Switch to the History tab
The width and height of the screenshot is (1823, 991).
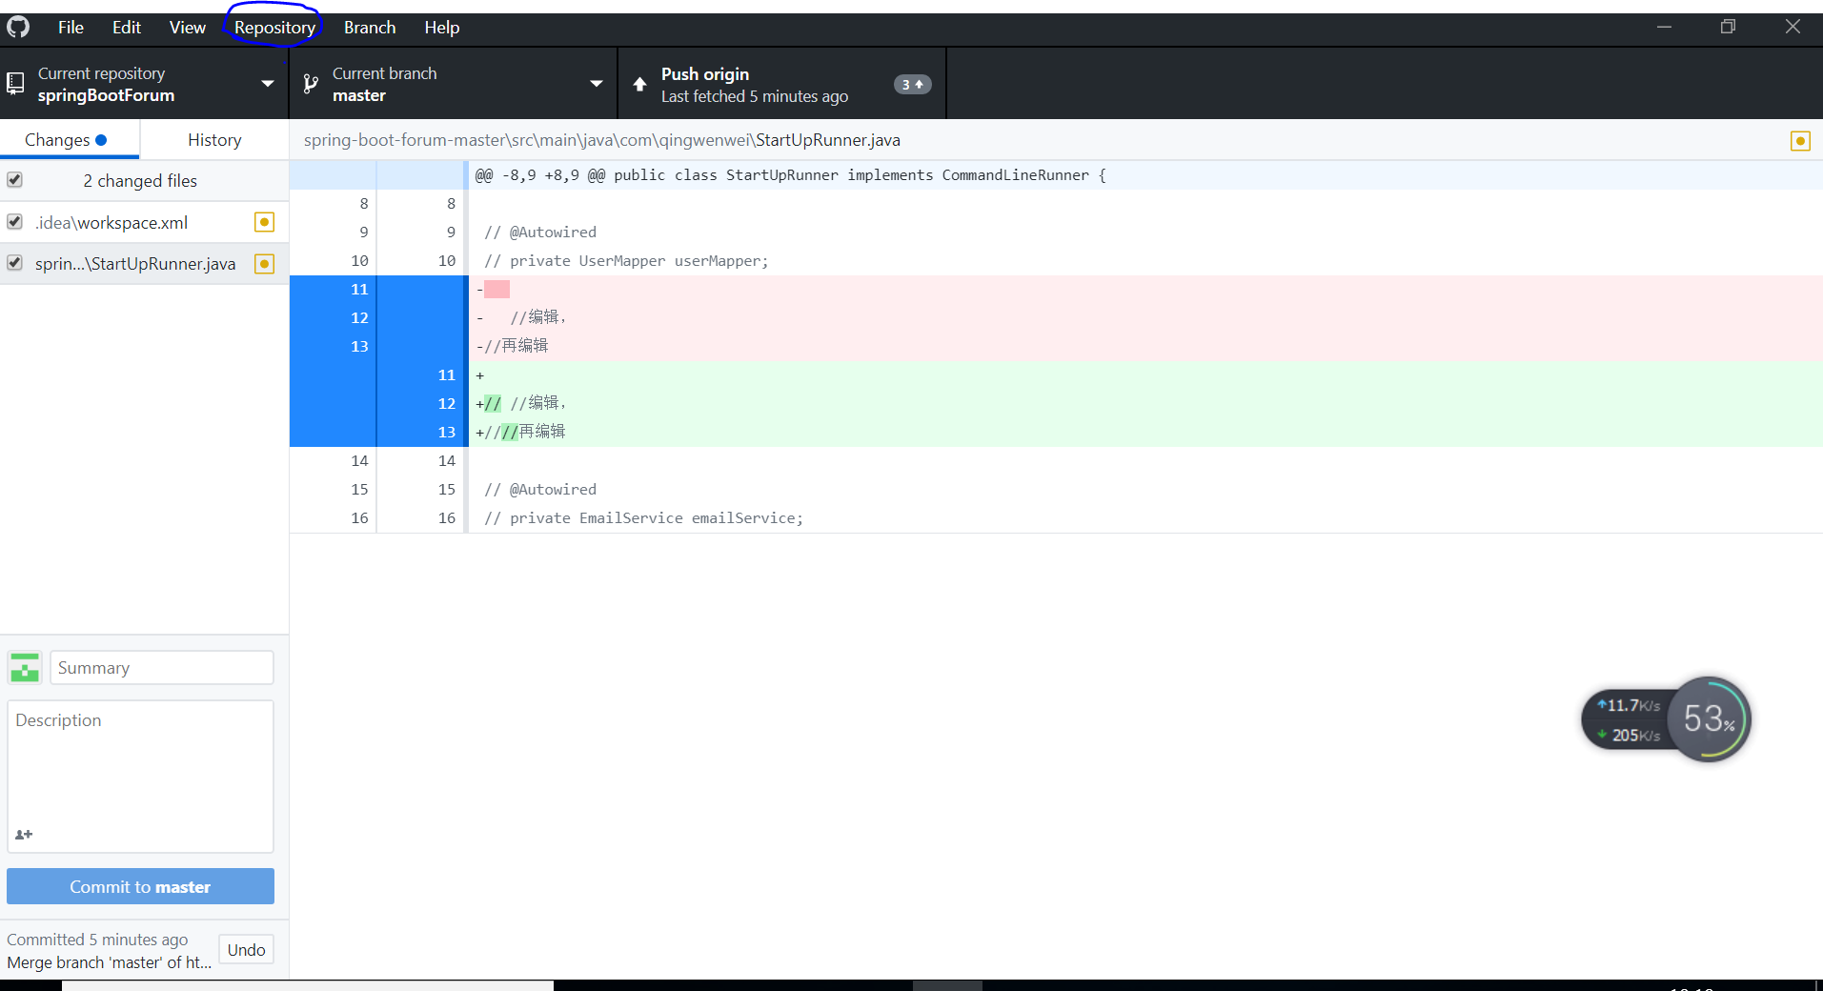(214, 140)
